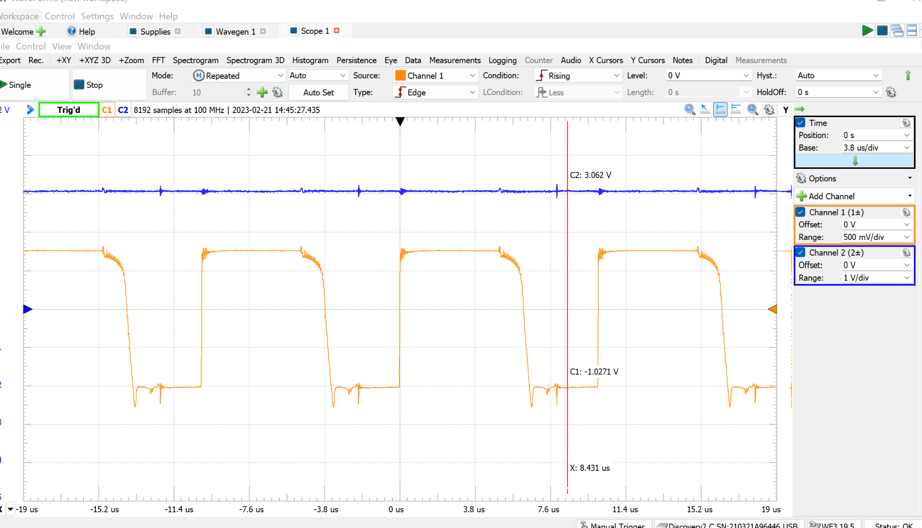Click the quick measure cursor icon
Screen dimensions: 922x528
click(x=705, y=109)
